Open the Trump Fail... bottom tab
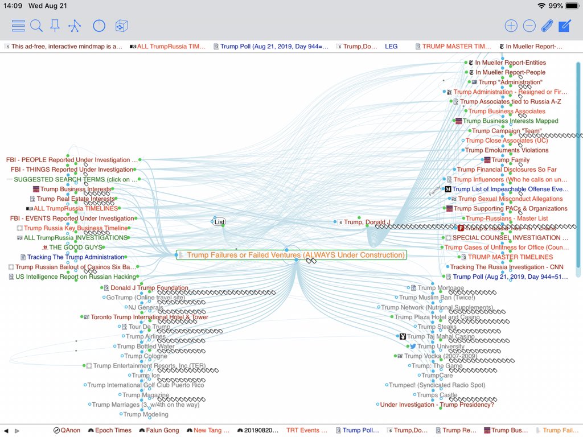This screenshot has width=583, height=437. tap(557, 430)
